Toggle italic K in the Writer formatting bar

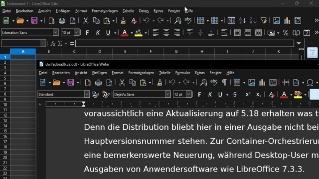[x=210, y=94]
